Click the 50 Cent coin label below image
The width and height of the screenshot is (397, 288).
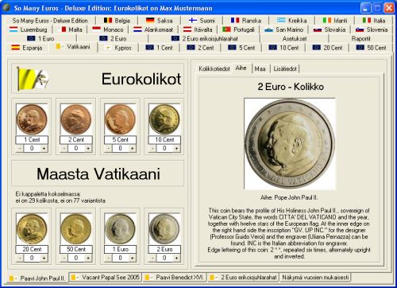tap(76, 249)
